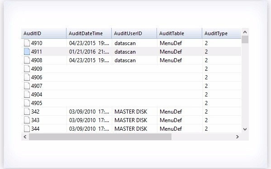Click MASTER DISK in row 344
This screenshot has height=169, width=271.
tap(131, 129)
